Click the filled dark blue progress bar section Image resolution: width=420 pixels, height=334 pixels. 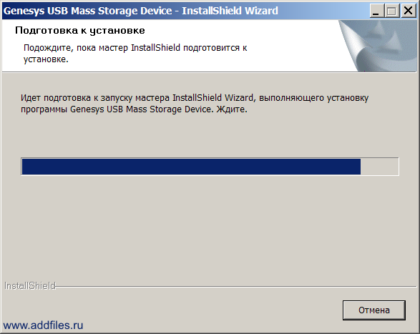coord(191,167)
